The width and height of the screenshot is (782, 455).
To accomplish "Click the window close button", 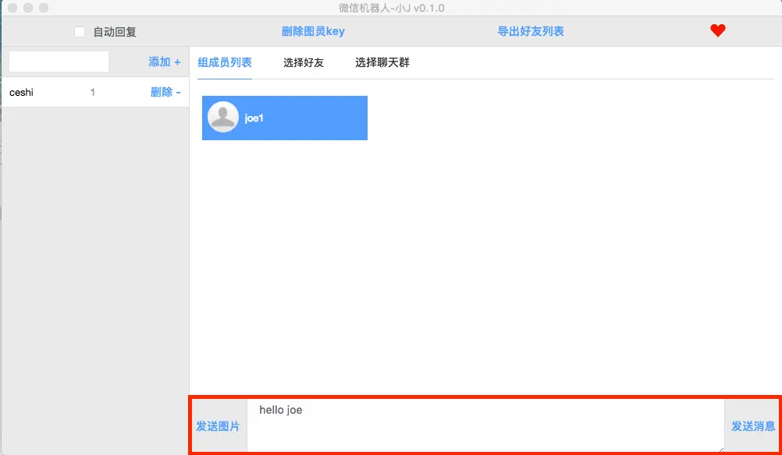I will click(13, 8).
